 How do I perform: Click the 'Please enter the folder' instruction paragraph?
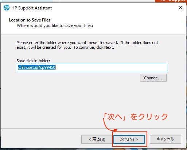click(x=87, y=45)
